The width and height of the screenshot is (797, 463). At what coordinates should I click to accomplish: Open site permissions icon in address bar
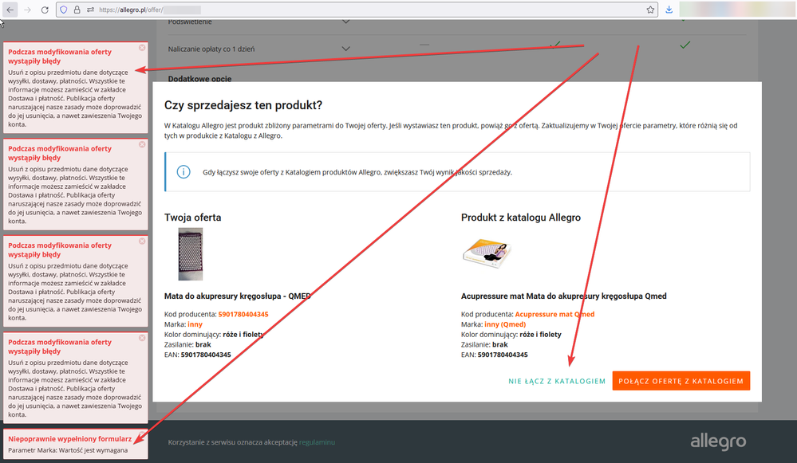90,10
